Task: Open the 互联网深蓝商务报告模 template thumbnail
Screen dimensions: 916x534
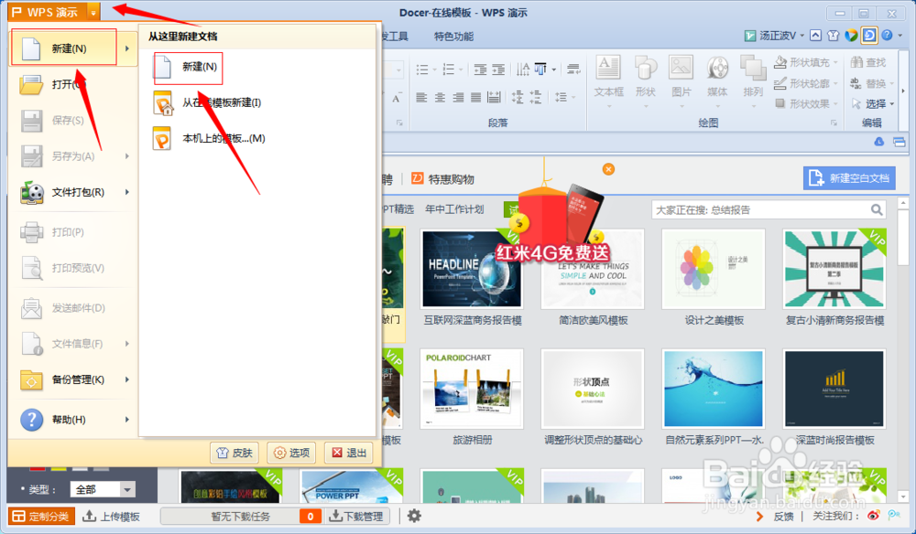Action: coord(472,269)
